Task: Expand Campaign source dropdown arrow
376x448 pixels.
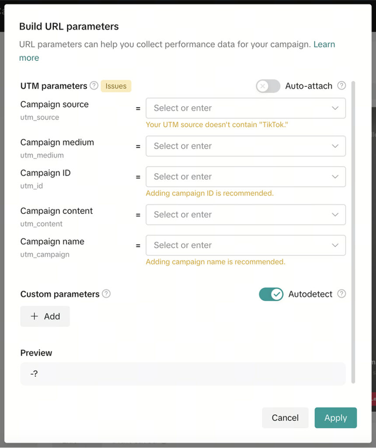Action: pos(335,108)
